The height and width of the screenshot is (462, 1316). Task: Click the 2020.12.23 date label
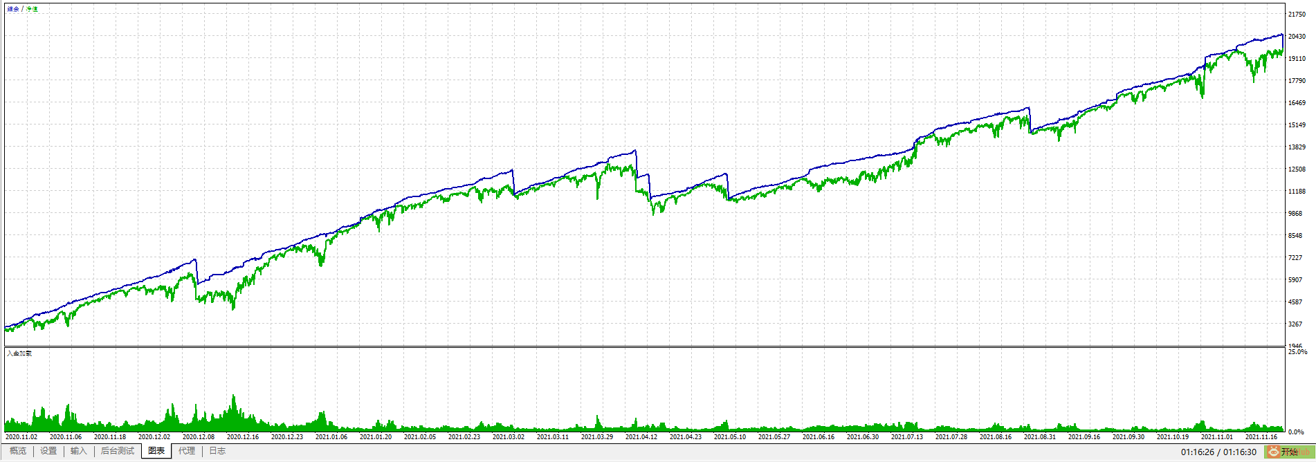tap(287, 436)
